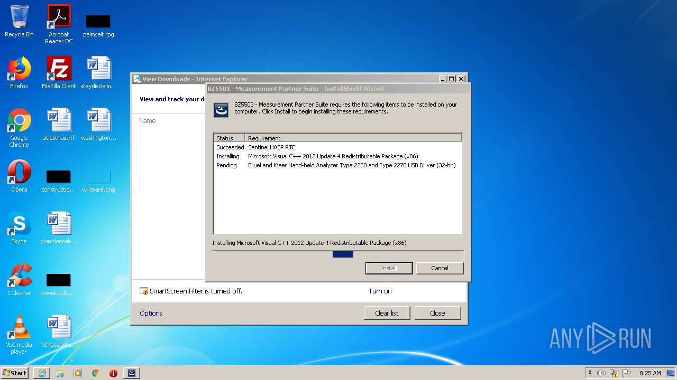677x380 pixels.
Task: Launch Skype desktop shortcut
Action: [x=19, y=228]
